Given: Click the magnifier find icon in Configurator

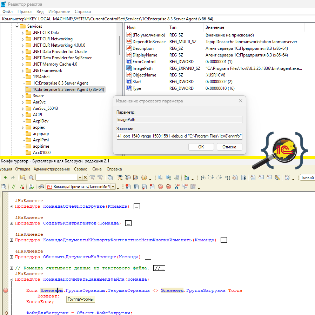Looking at the screenshot, I should 31,177.
